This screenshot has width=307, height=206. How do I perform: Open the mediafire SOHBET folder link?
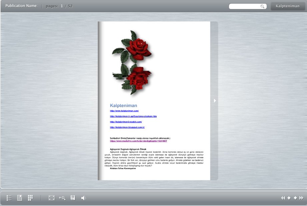coord(138,141)
